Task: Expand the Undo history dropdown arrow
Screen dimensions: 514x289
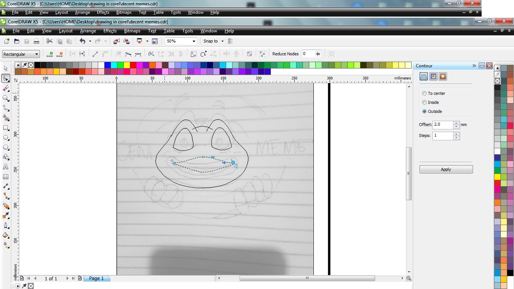Action: tap(90, 41)
